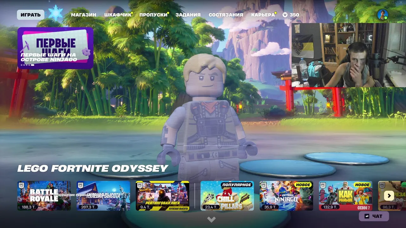Image resolution: width=406 pixels, height=228 pixels.
Task: Click the LEGO Fortnite Odyssey title
Action: click(x=93, y=168)
